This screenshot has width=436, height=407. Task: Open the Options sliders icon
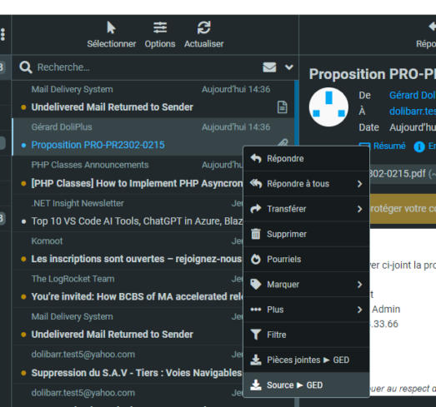(160, 27)
